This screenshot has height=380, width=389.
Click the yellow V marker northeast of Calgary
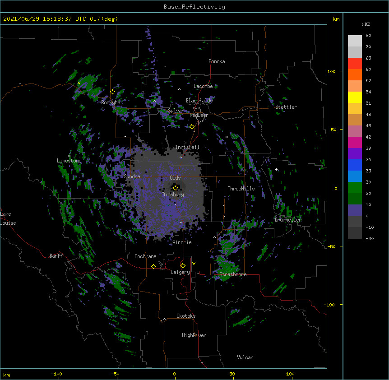point(194,264)
